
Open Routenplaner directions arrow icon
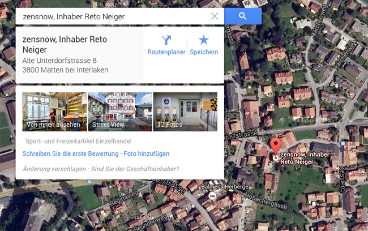[x=166, y=40]
